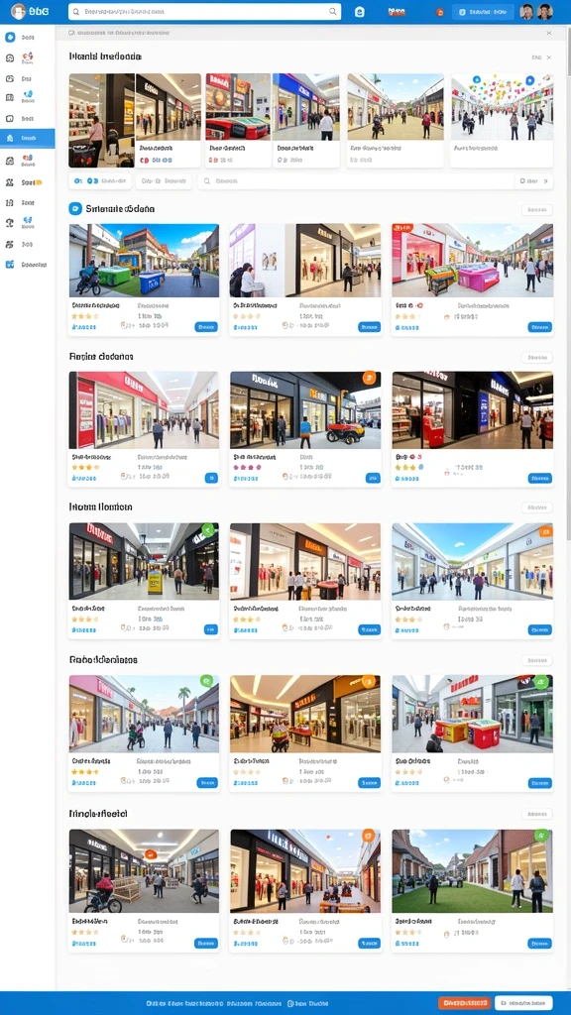
Task: Click the blue button on the pink display stands card
Action: [x=539, y=327]
